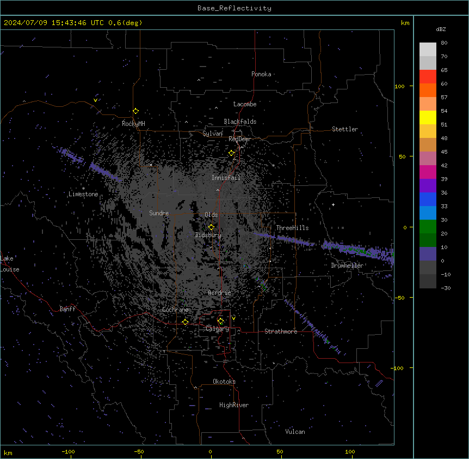Click the Lacombe city label
Screen dimensions: 469x459
(245, 104)
